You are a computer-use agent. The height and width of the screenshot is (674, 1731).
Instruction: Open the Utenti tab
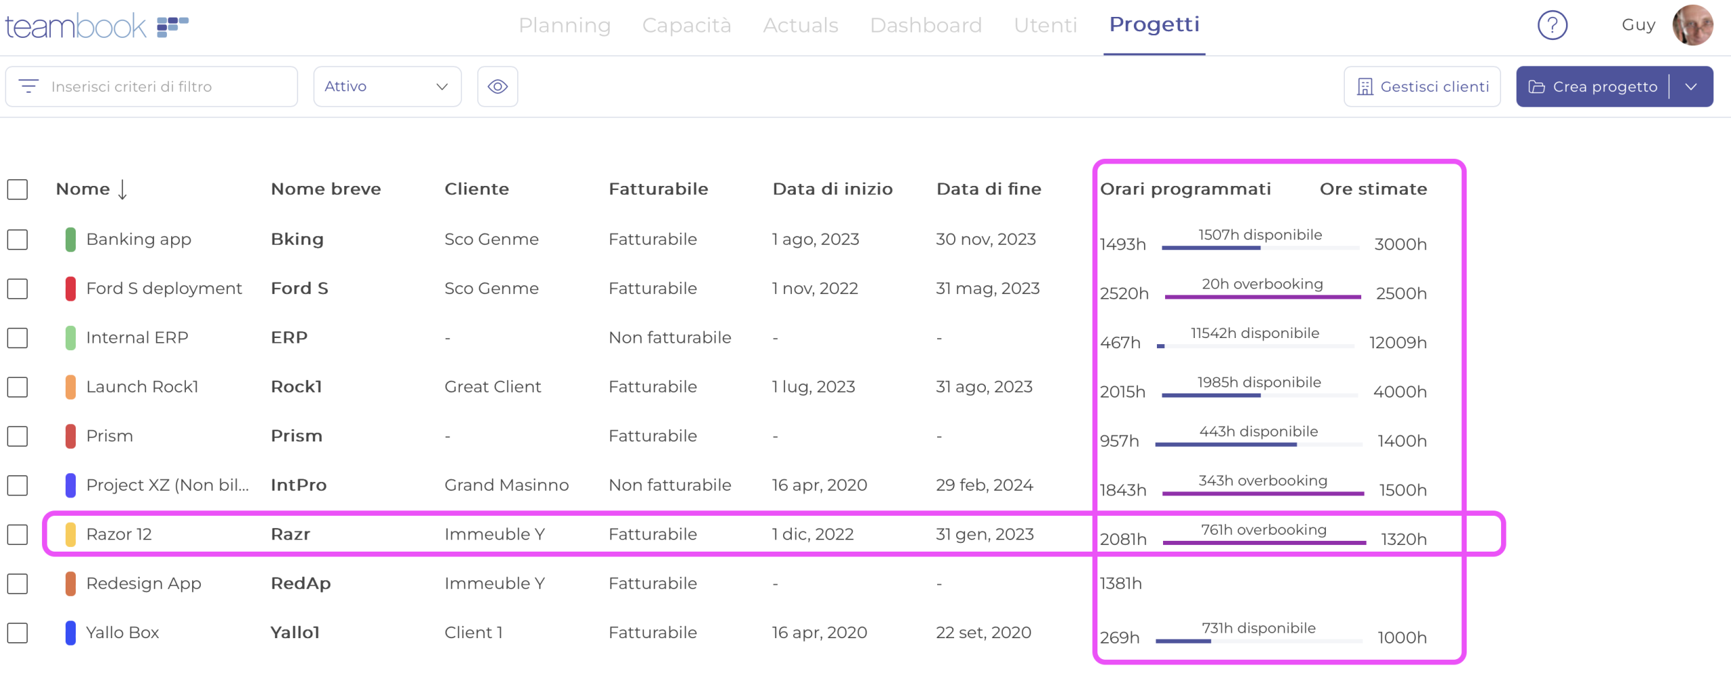click(x=1045, y=25)
